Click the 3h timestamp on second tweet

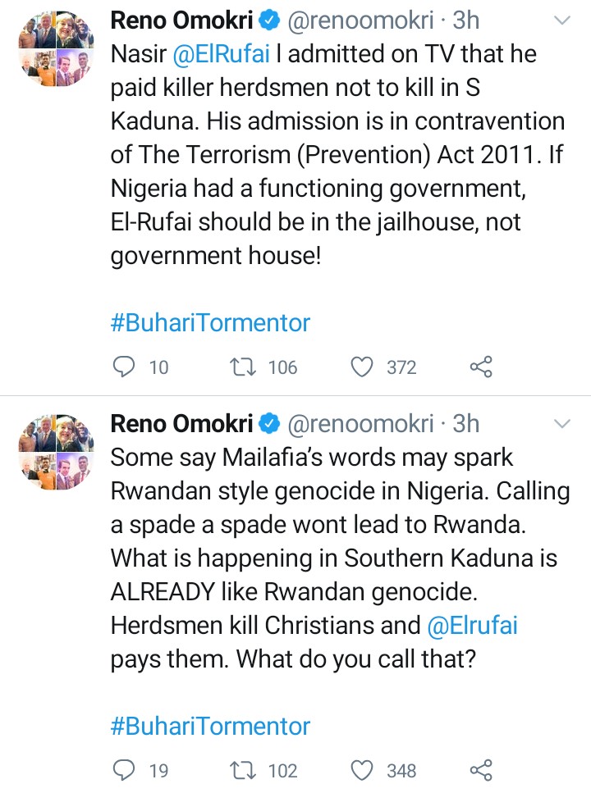pyautogui.click(x=465, y=423)
